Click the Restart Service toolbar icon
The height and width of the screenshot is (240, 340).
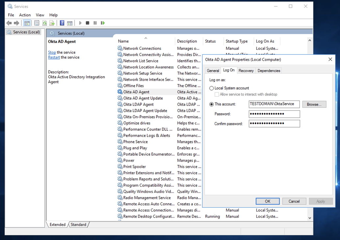point(103,23)
